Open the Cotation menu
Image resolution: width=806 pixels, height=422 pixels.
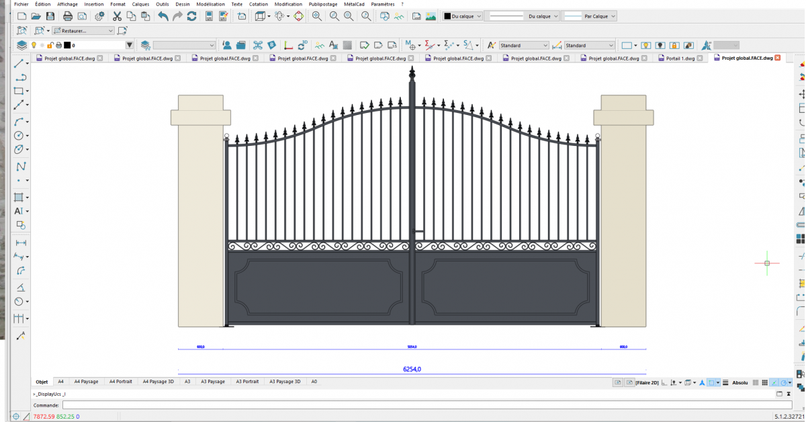pos(259,4)
